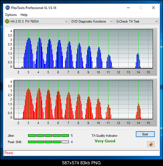Open the info button with orange icon
This screenshot has width=163, height=166.
coord(151,144)
